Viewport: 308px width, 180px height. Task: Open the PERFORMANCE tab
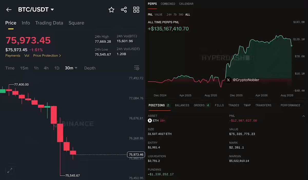point(290,105)
